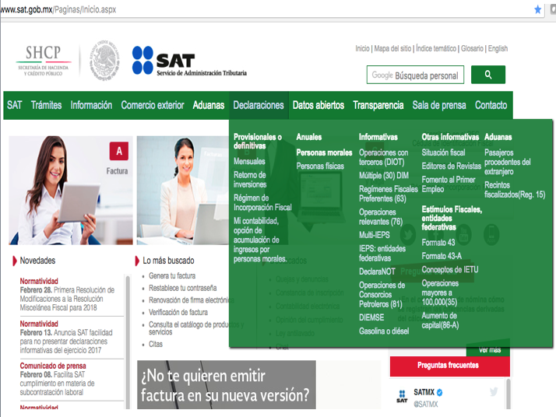Screen dimensions: 556x417
Task: Open Normatividad Febrero 28 news item
Action: coord(68,294)
